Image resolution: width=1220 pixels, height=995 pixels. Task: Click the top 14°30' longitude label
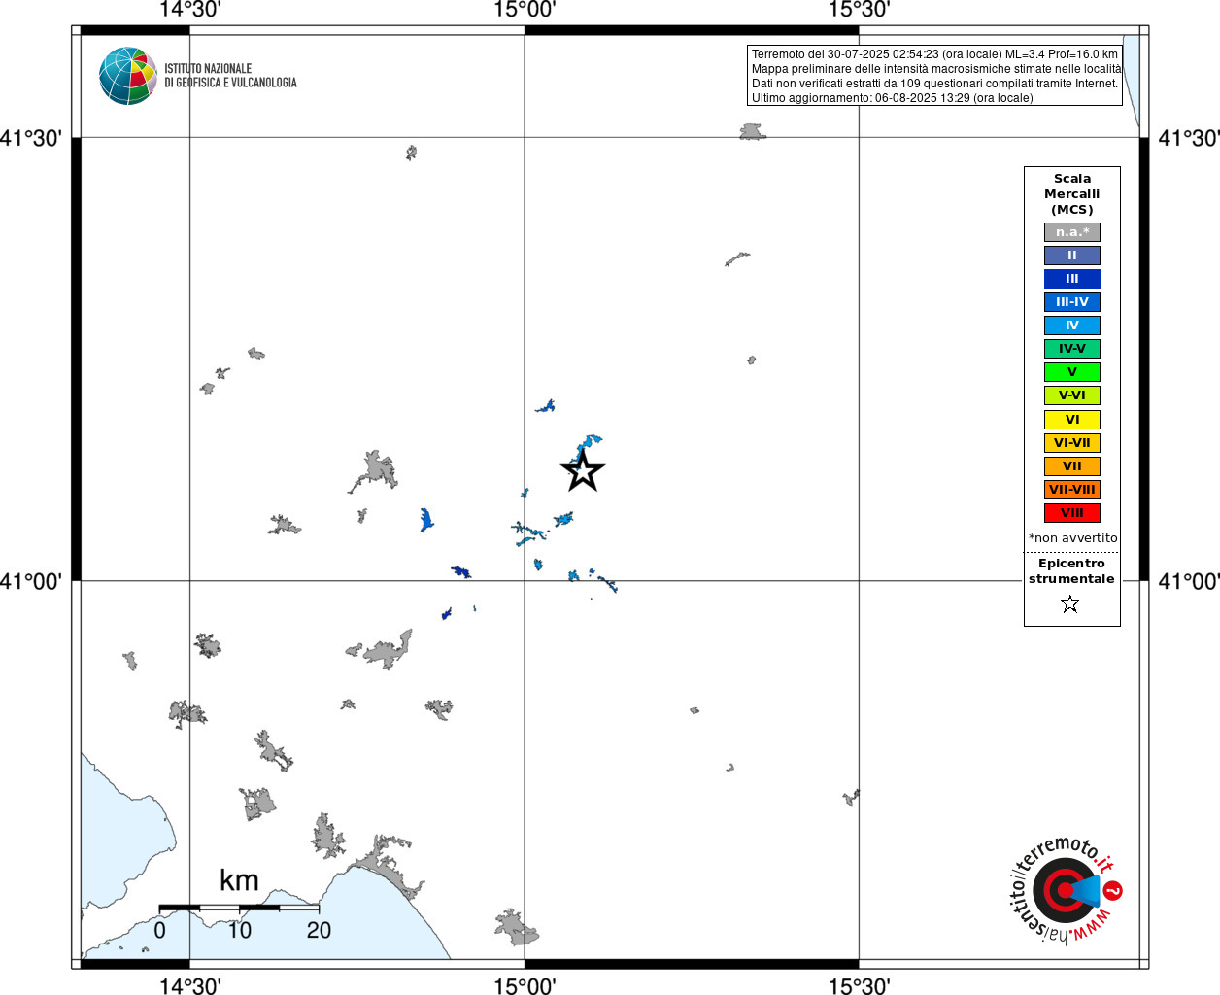pyautogui.click(x=190, y=10)
